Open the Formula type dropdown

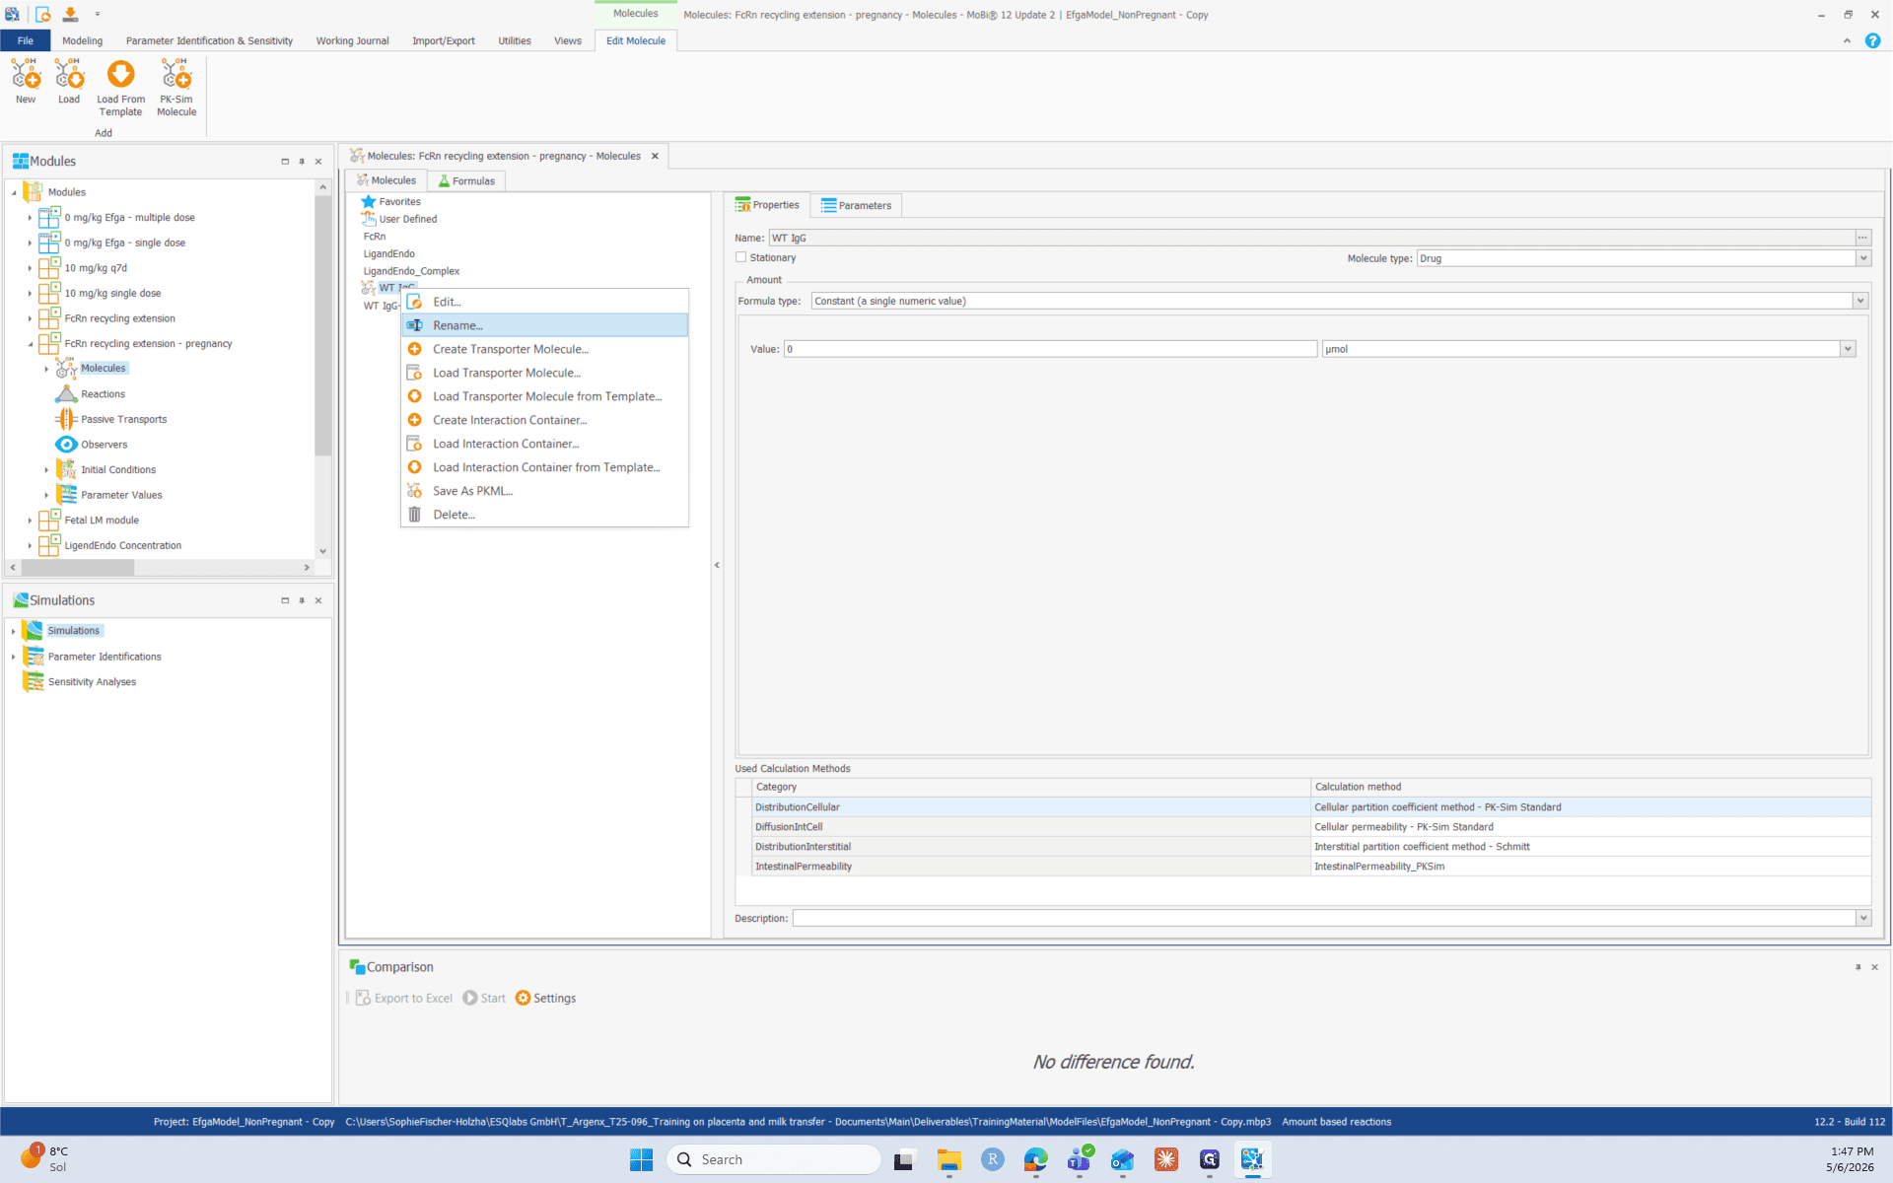(1860, 301)
